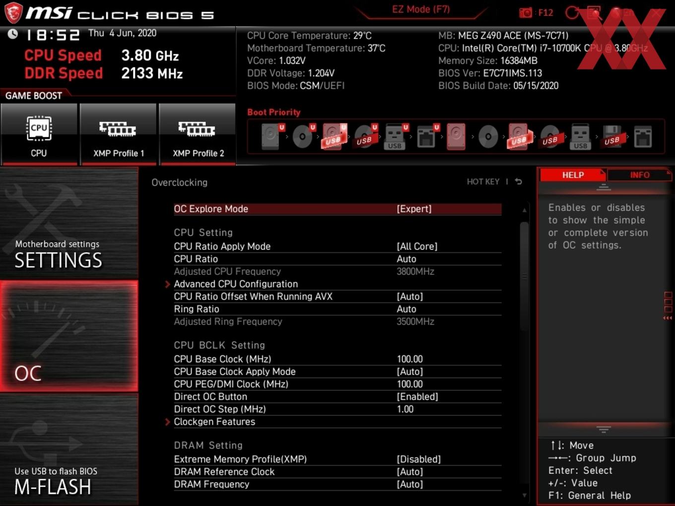675x506 pixels.
Task: Edit the CPU PEG/DMI Clock (MHz) 100.00 value
Action: (410, 384)
